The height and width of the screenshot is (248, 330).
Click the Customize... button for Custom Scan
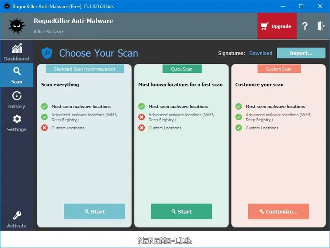coord(278,211)
